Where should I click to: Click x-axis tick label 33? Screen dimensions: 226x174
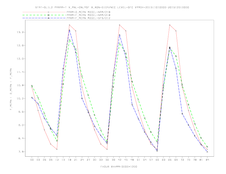click(101, 160)
